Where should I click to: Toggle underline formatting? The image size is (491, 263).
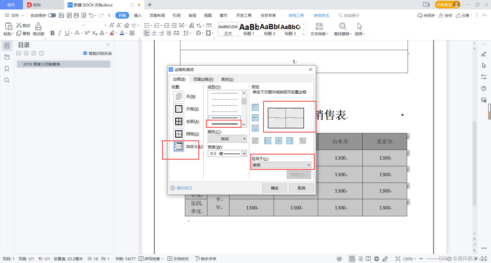coord(67,33)
